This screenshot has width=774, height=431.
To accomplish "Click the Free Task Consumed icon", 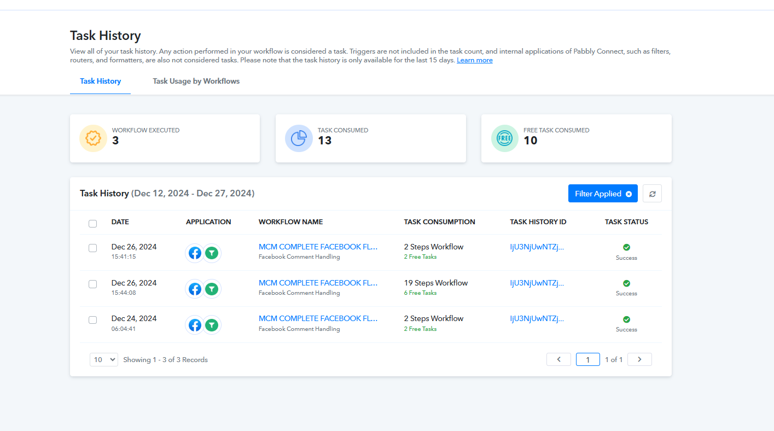I will point(504,138).
